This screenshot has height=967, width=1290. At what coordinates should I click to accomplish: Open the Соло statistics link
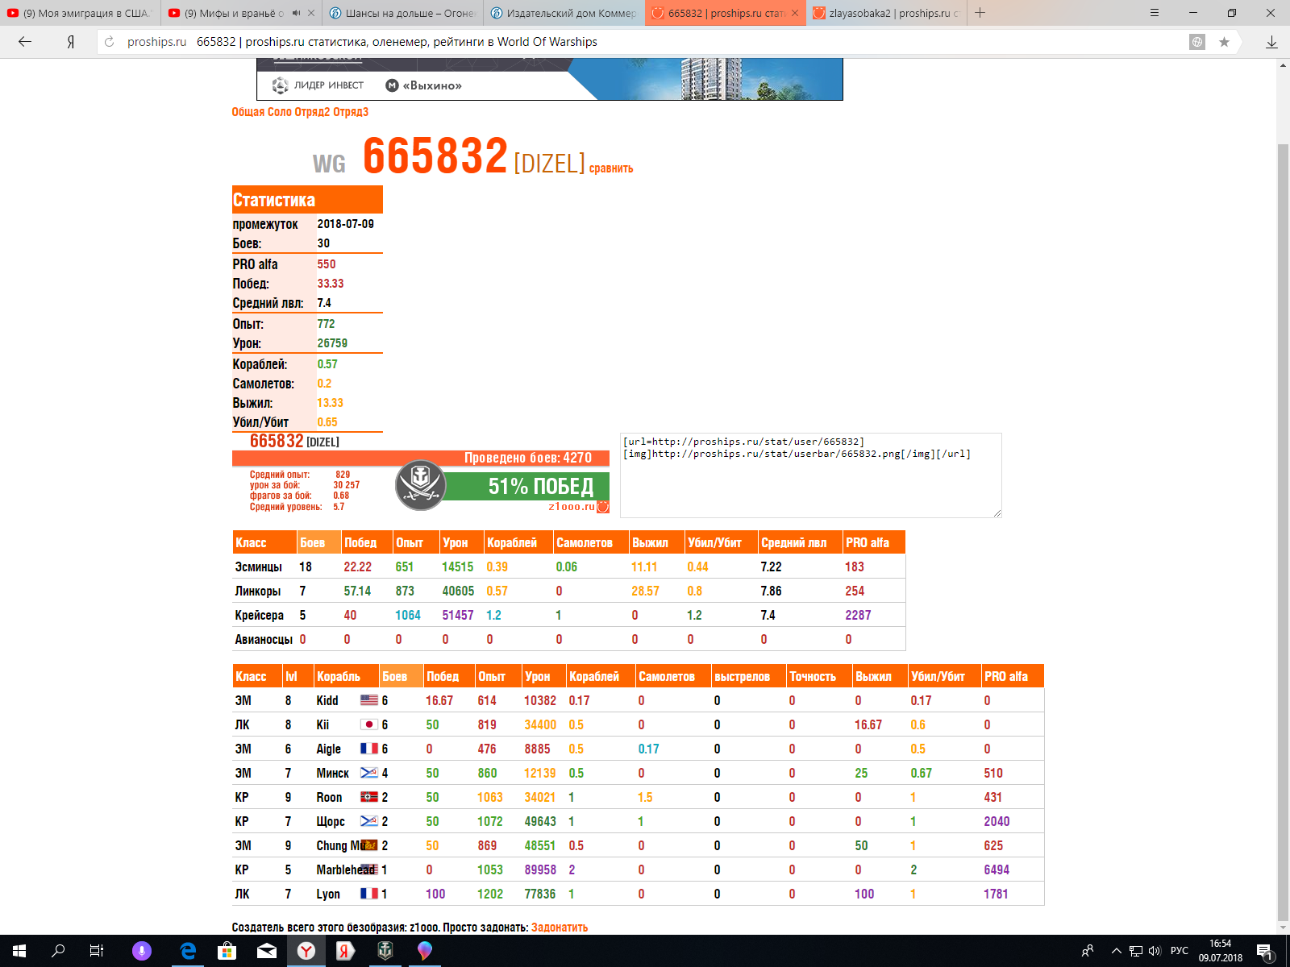279,112
